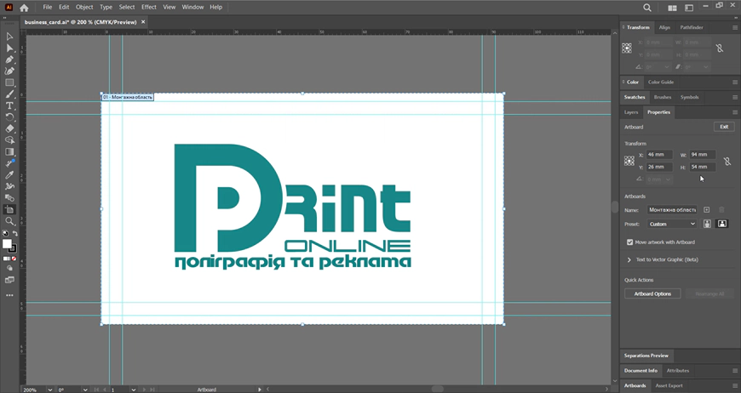
Task: Open the Properties panel options menu
Action: click(x=735, y=112)
